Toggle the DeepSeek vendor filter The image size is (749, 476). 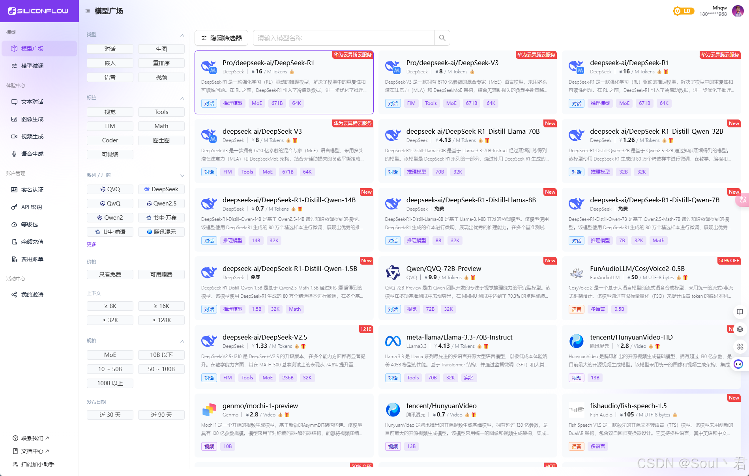click(x=161, y=189)
